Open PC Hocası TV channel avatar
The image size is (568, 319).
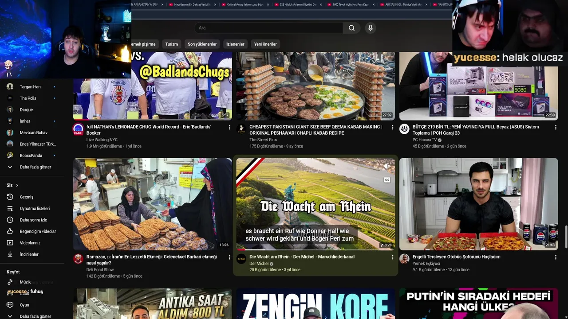tap(404, 129)
